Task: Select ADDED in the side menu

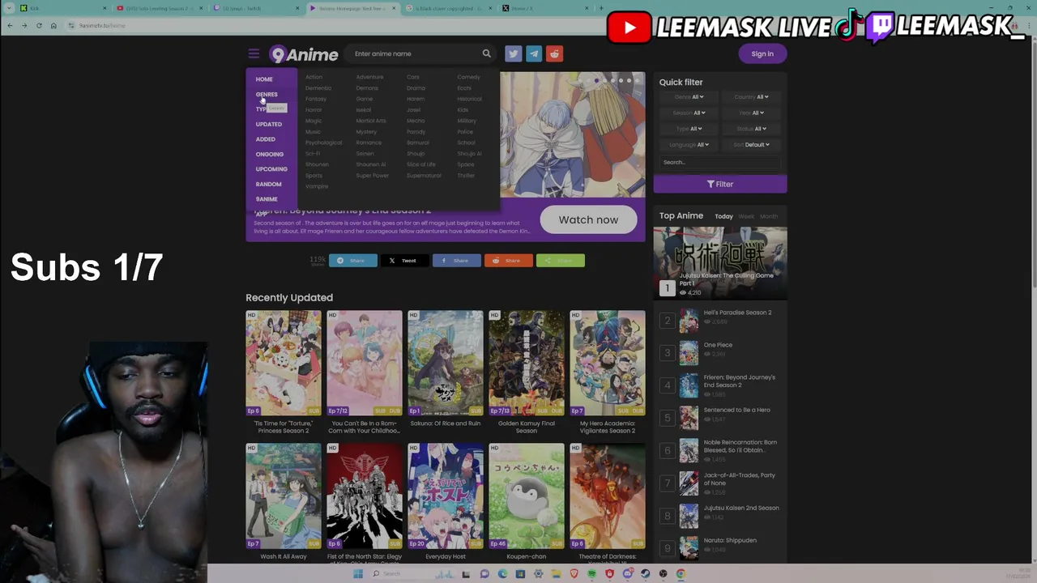Action: (266, 139)
